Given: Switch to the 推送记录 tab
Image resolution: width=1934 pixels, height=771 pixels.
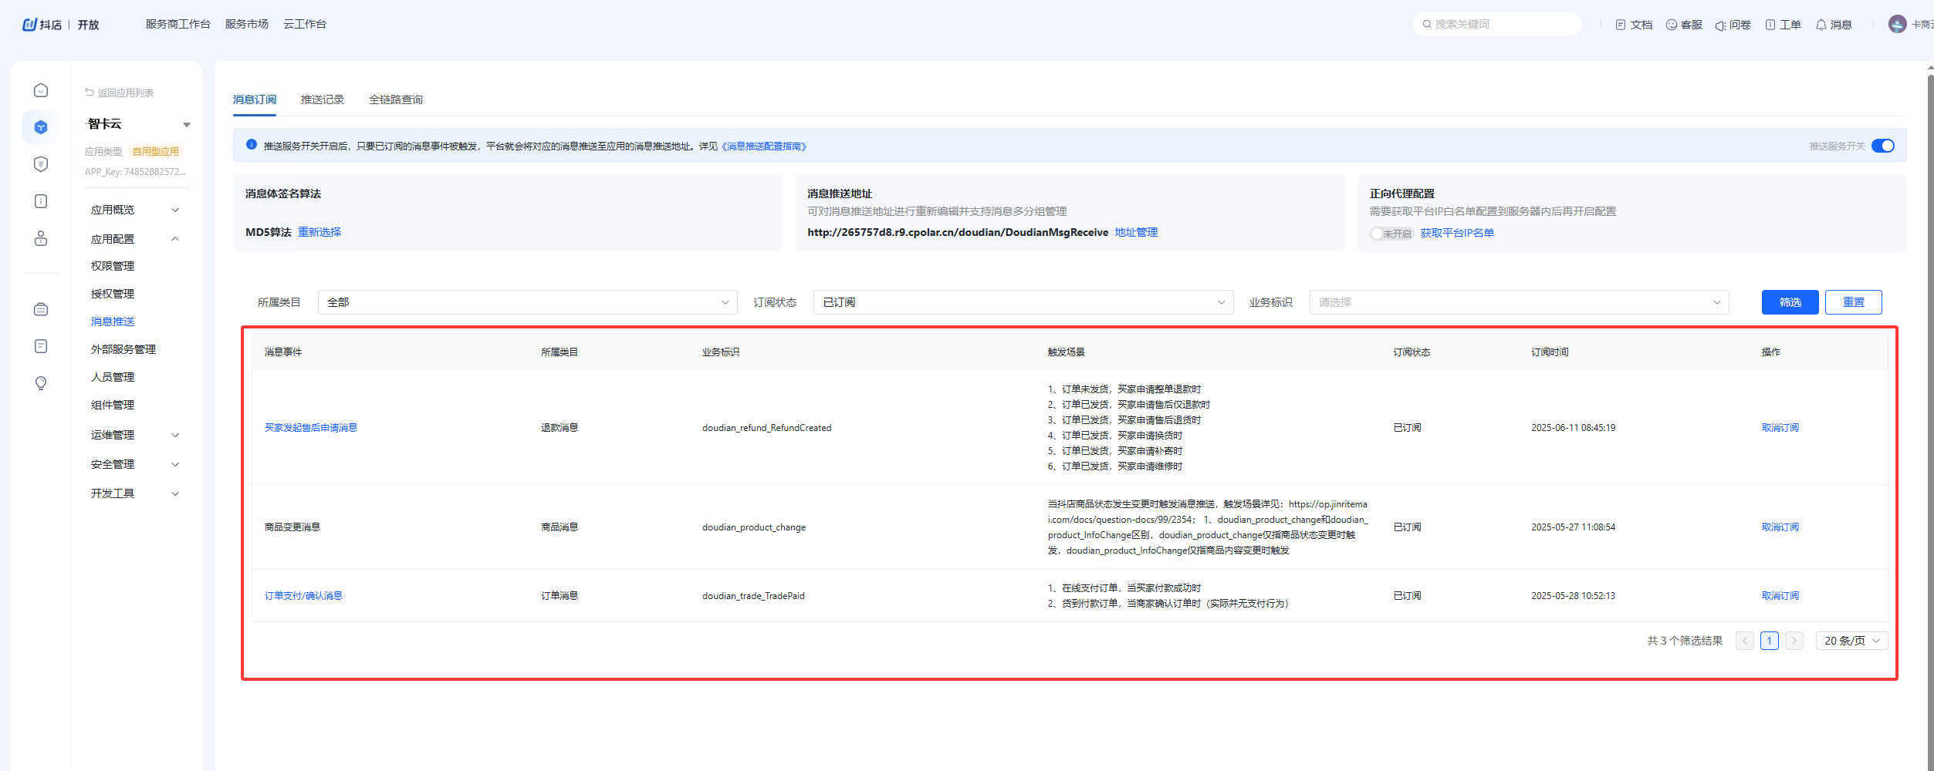Looking at the screenshot, I should tap(322, 99).
